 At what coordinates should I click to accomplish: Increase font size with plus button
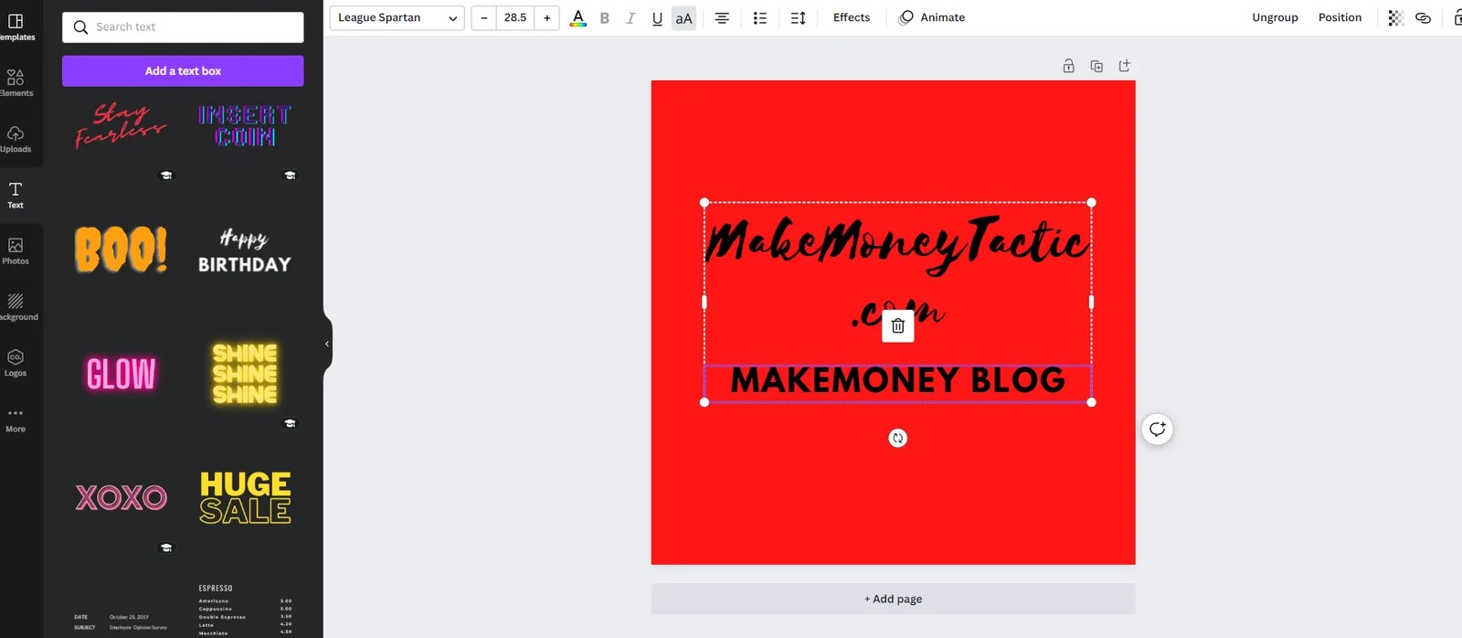point(547,17)
